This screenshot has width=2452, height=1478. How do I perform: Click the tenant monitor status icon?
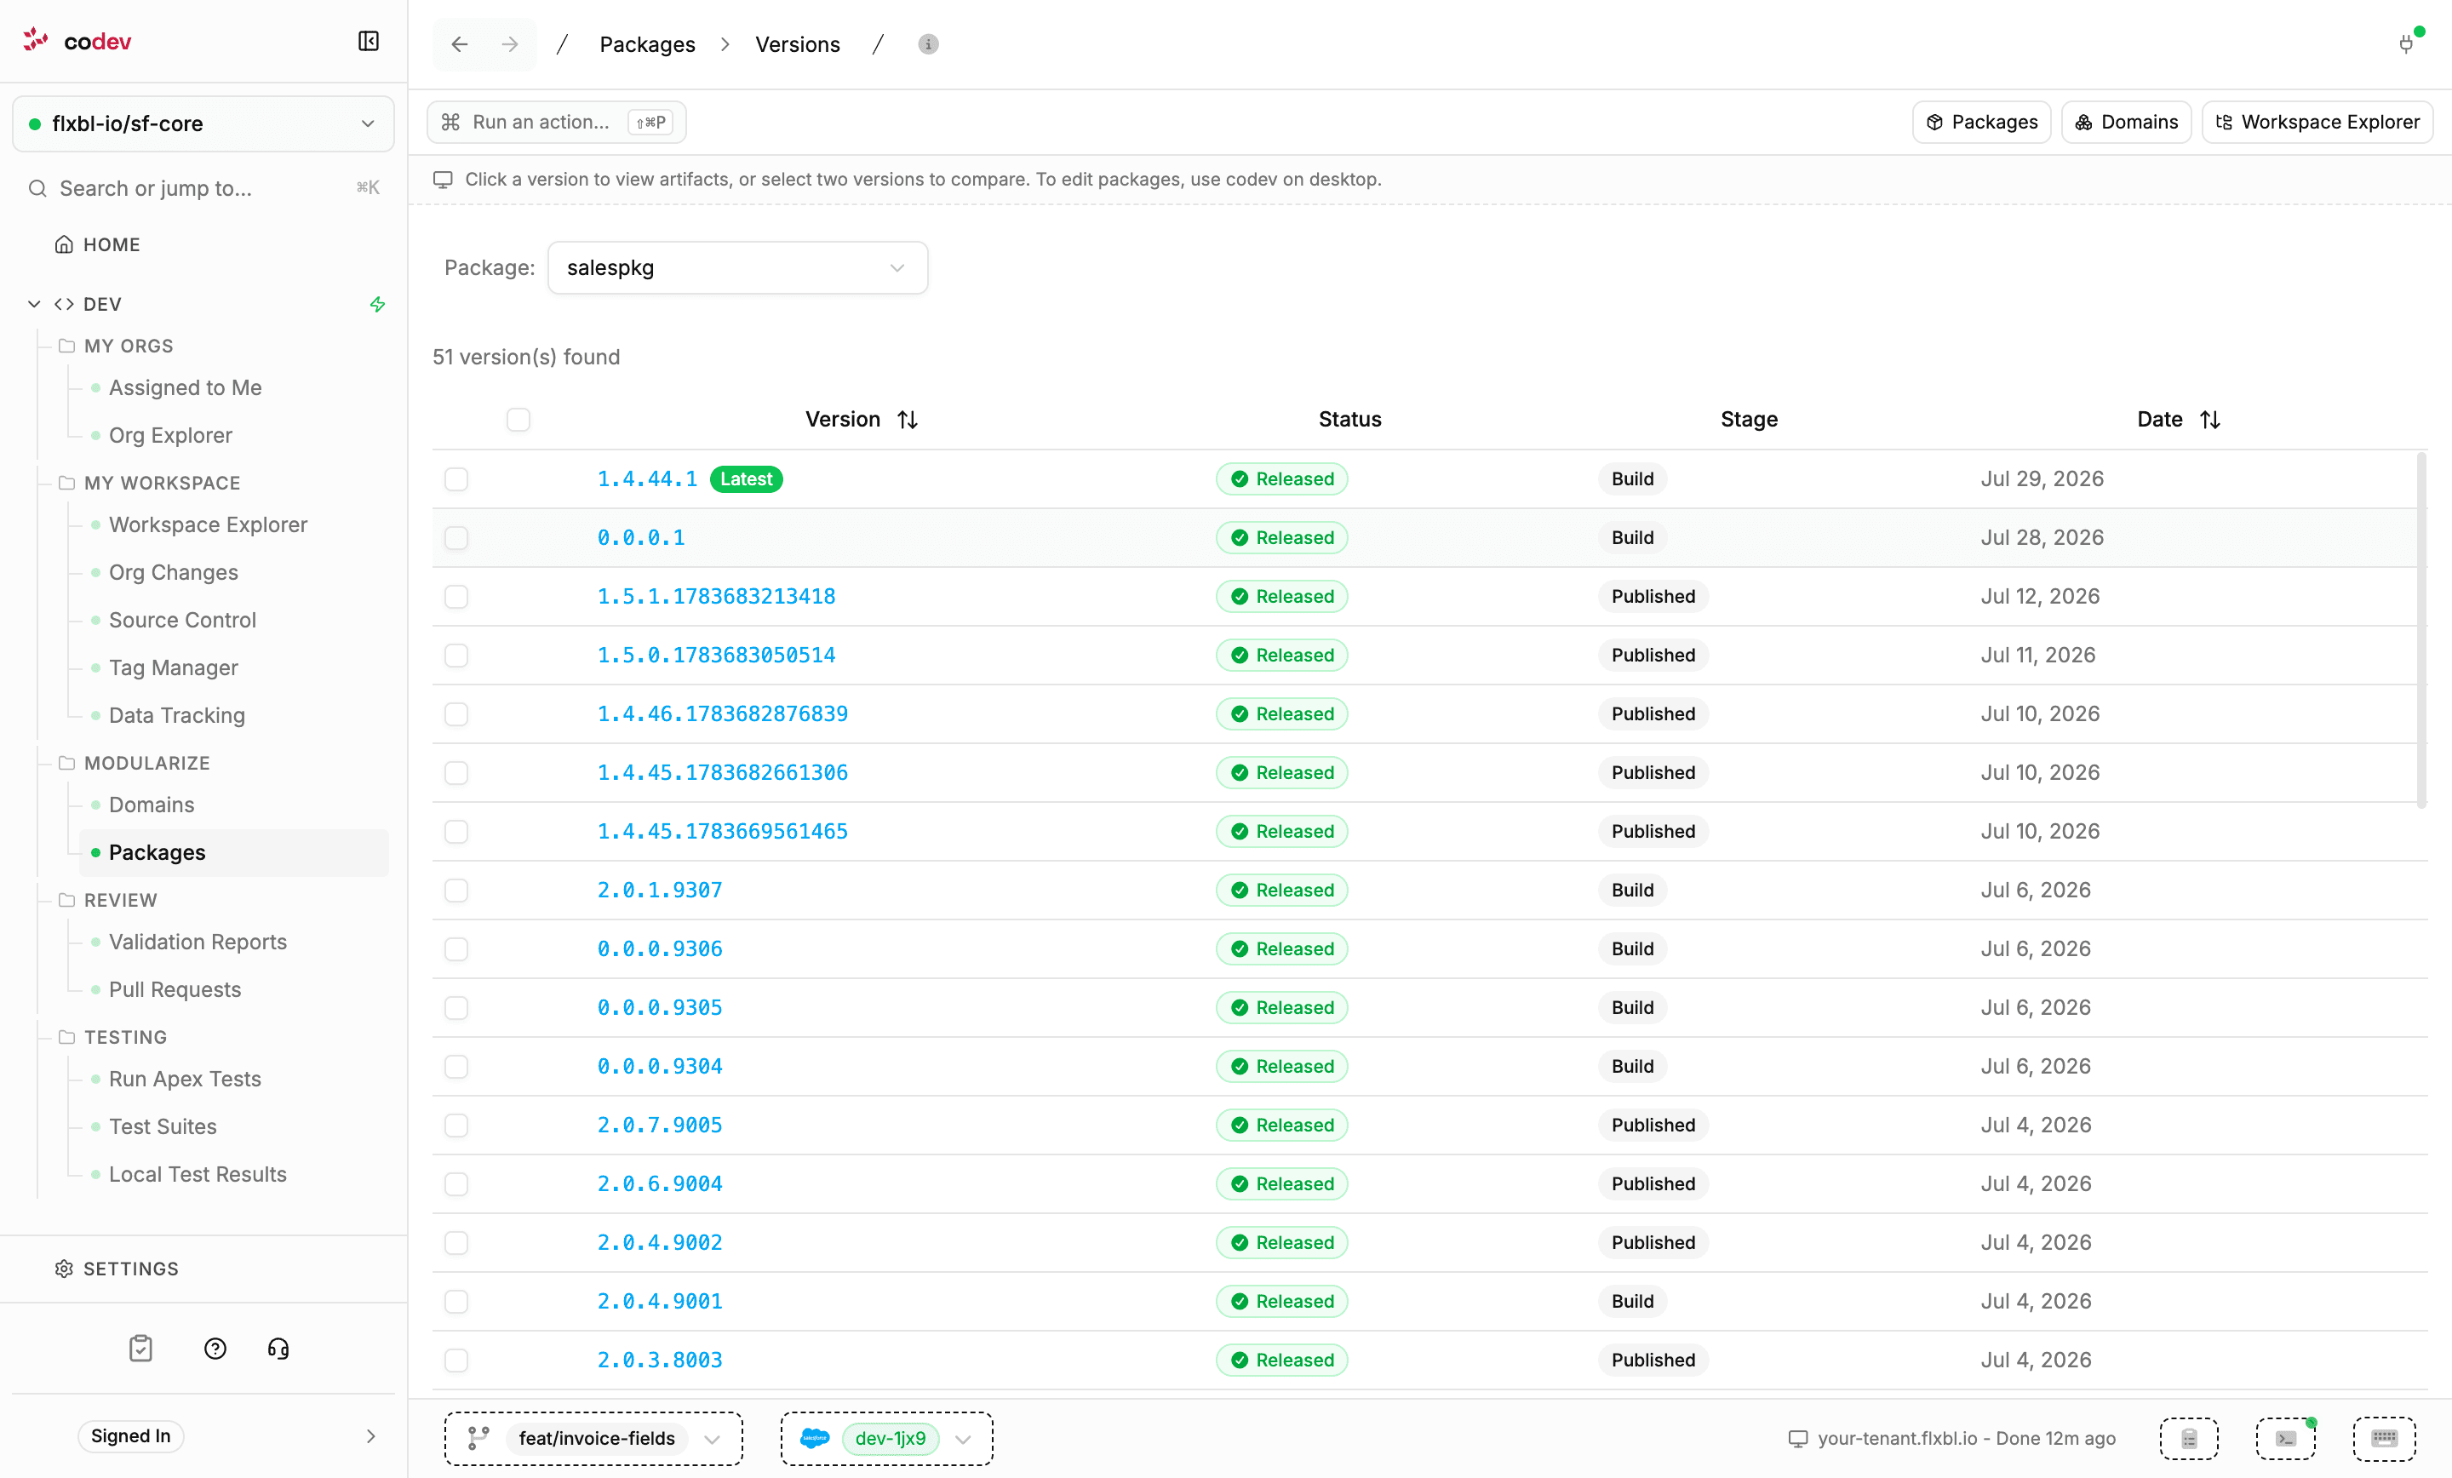1797,1439
